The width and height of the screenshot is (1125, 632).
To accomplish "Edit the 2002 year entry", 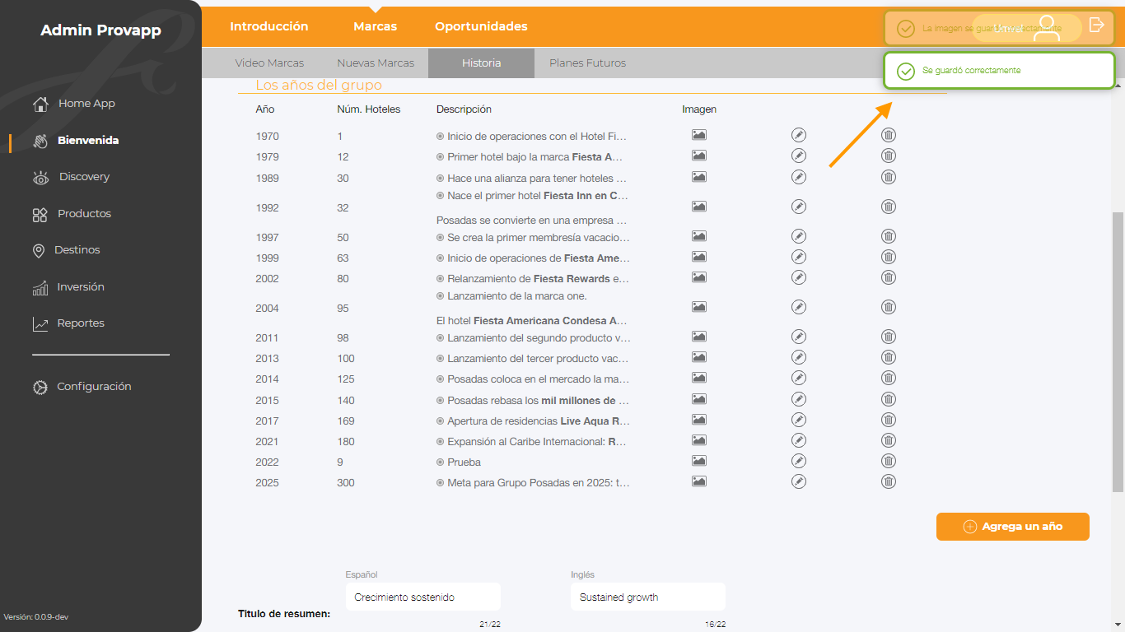I will pos(798,277).
